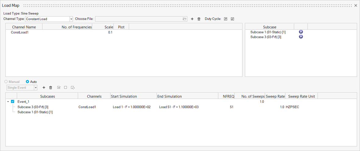Click the Channels column header
Image resolution: width=360 pixels, height=151 pixels.
[94, 96]
